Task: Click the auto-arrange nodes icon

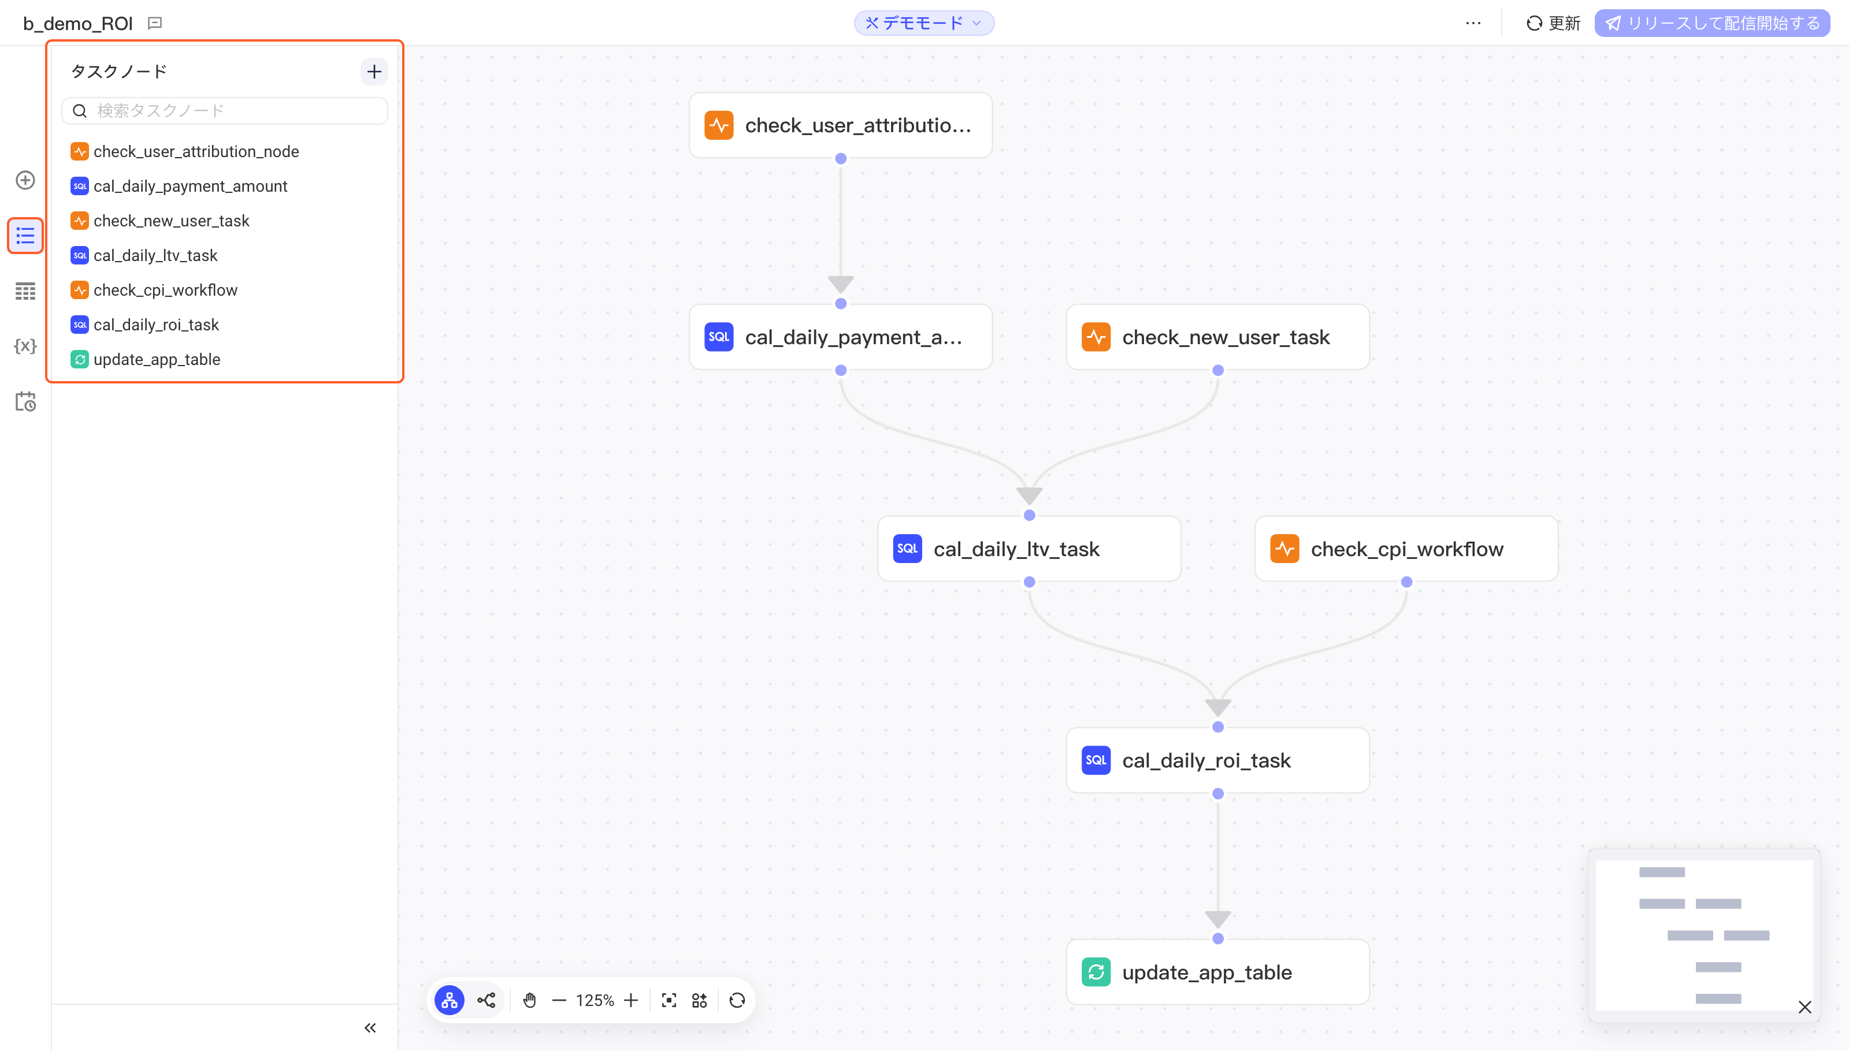Action: [x=700, y=1000]
